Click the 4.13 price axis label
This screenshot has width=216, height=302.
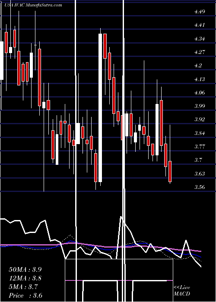(200, 79)
